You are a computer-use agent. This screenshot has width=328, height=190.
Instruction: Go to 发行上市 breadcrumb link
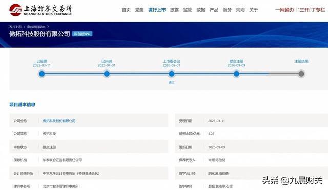click(x=15, y=27)
